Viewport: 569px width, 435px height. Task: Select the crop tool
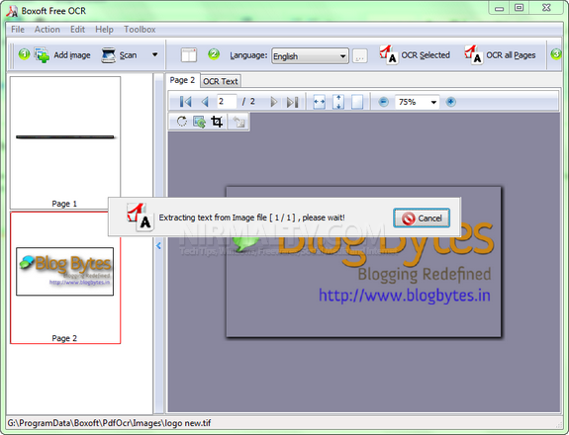click(217, 122)
